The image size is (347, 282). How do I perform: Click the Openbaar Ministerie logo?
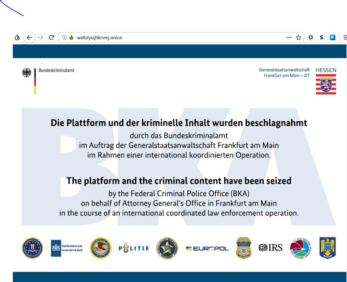(67, 248)
